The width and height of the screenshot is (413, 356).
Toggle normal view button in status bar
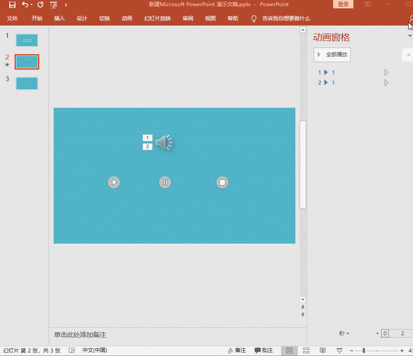point(289,350)
